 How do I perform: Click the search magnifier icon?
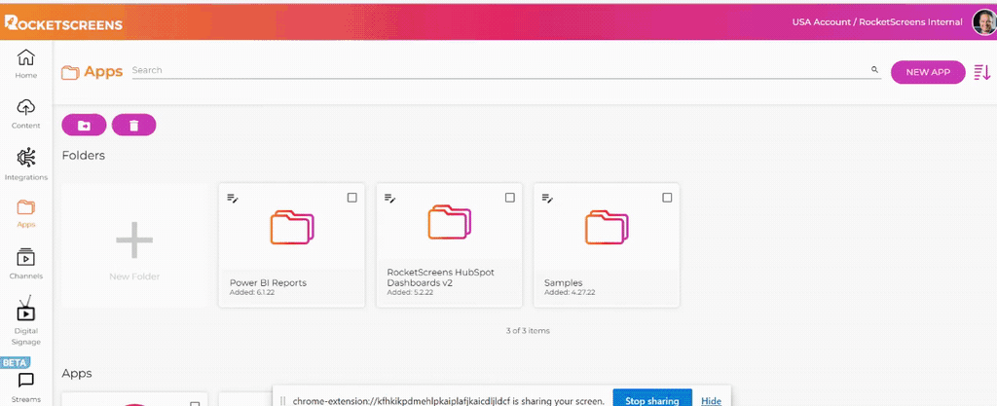(874, 70)
